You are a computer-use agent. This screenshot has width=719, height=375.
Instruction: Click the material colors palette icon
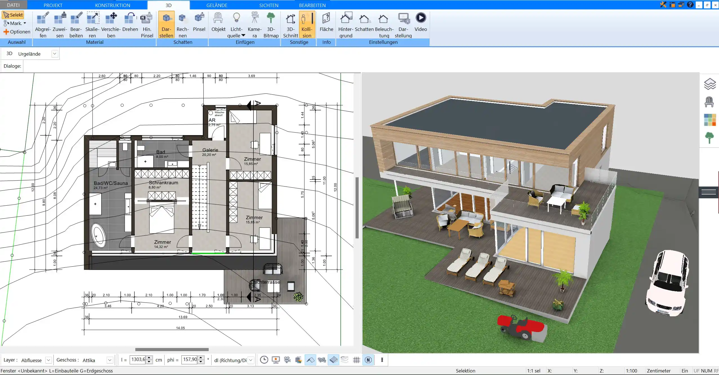coord(710,120)
